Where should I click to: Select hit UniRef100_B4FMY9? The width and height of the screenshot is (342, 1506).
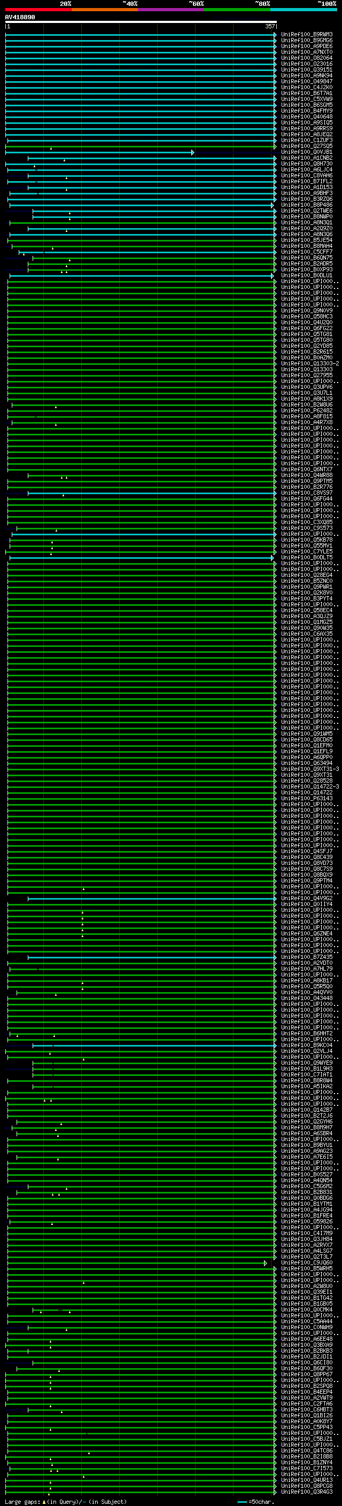click(307, 111)
